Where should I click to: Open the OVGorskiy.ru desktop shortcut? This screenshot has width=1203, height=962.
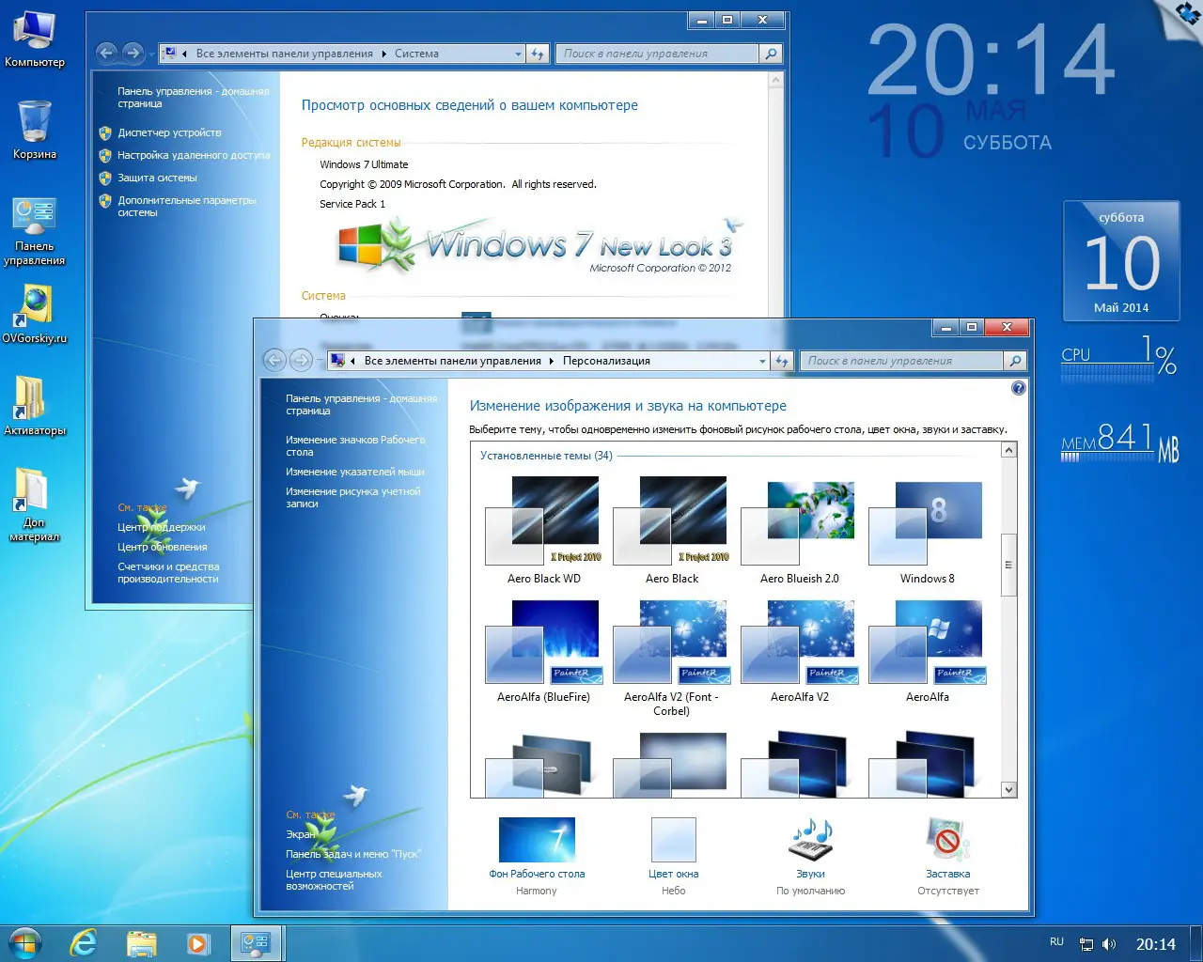pos(35,313)
